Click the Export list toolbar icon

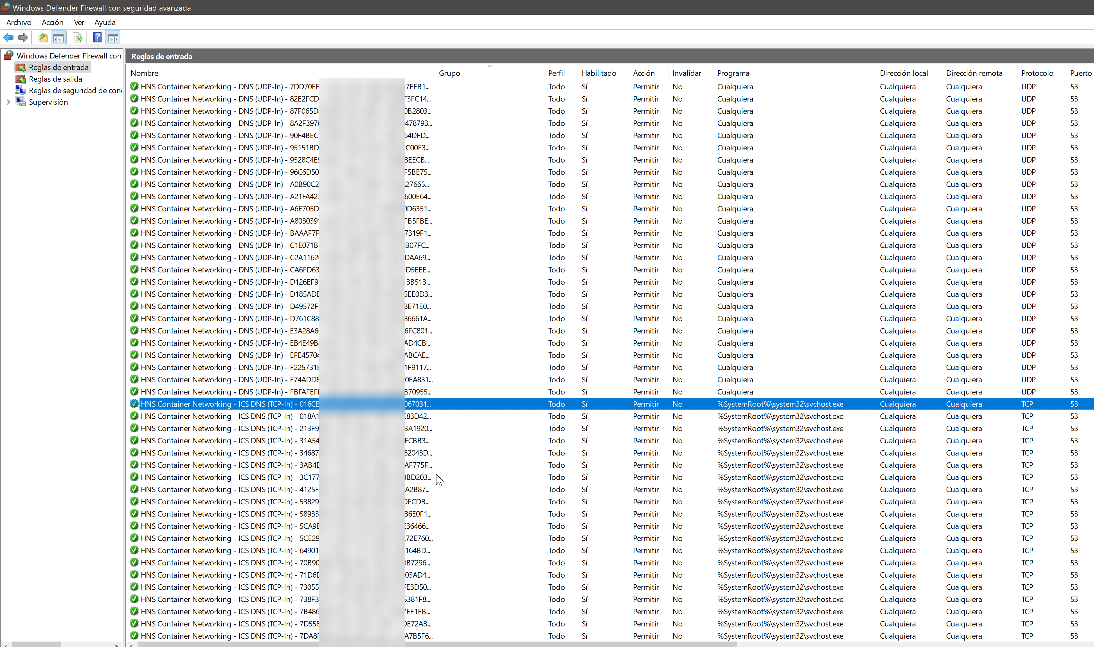coord(77,37)
